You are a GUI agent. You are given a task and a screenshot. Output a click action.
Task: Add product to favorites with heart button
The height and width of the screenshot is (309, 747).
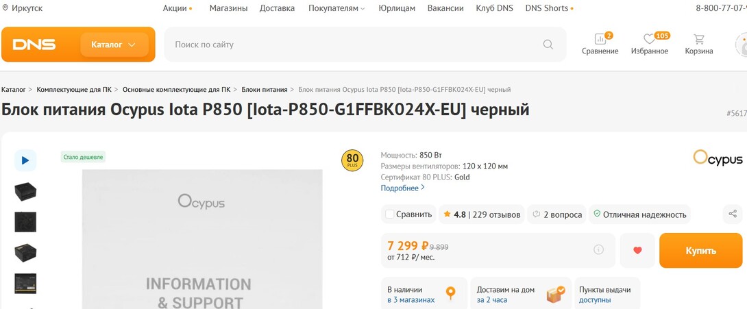tap(637, 251)
